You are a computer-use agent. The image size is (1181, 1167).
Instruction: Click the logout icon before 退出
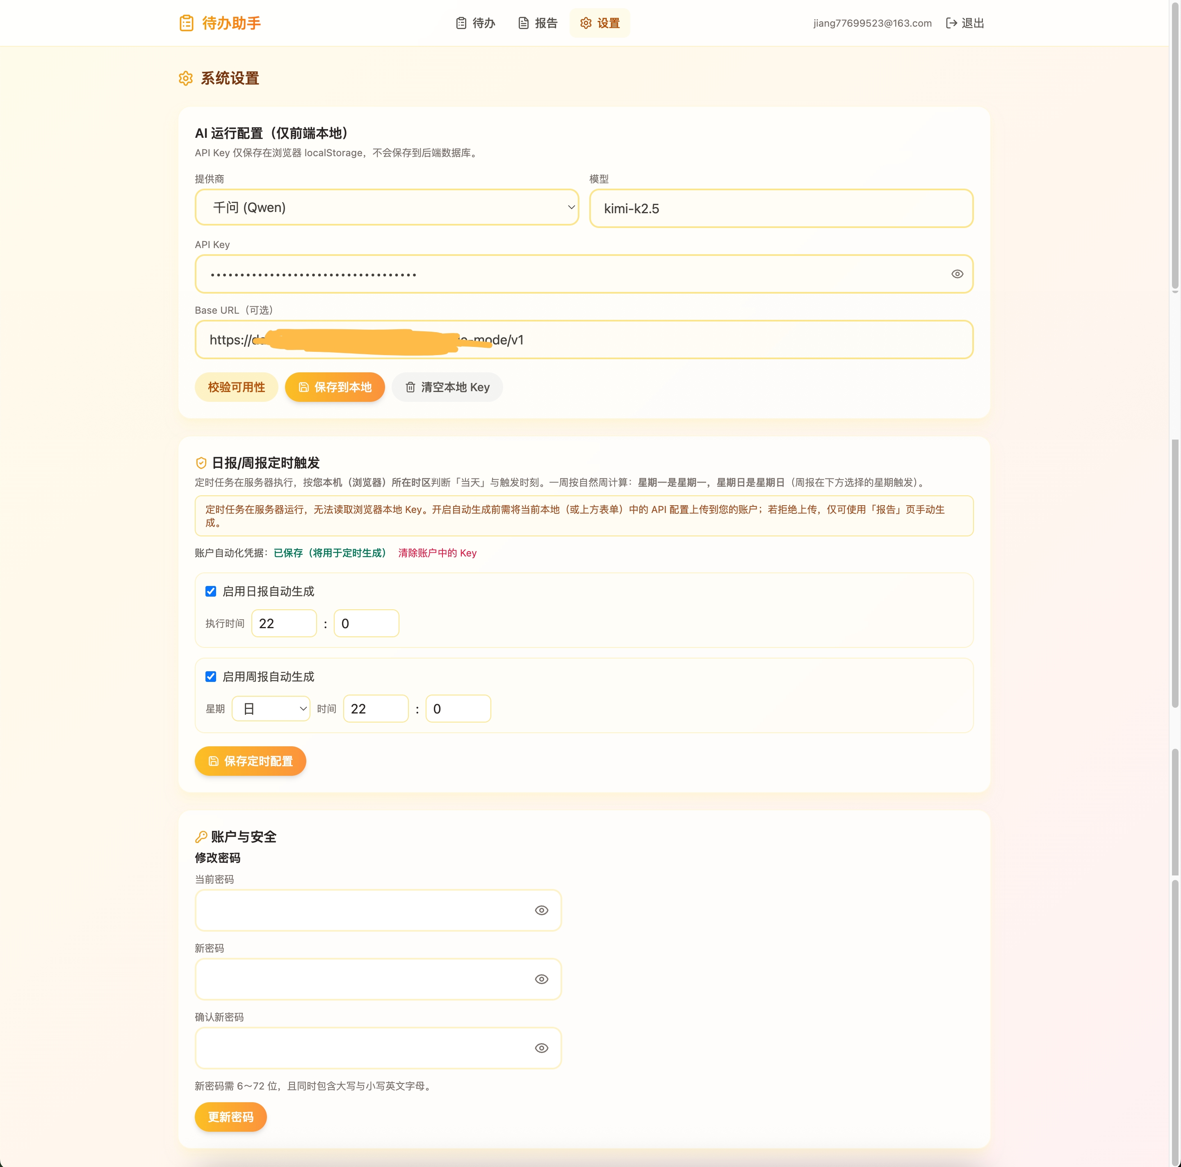[x=951, y=23]
